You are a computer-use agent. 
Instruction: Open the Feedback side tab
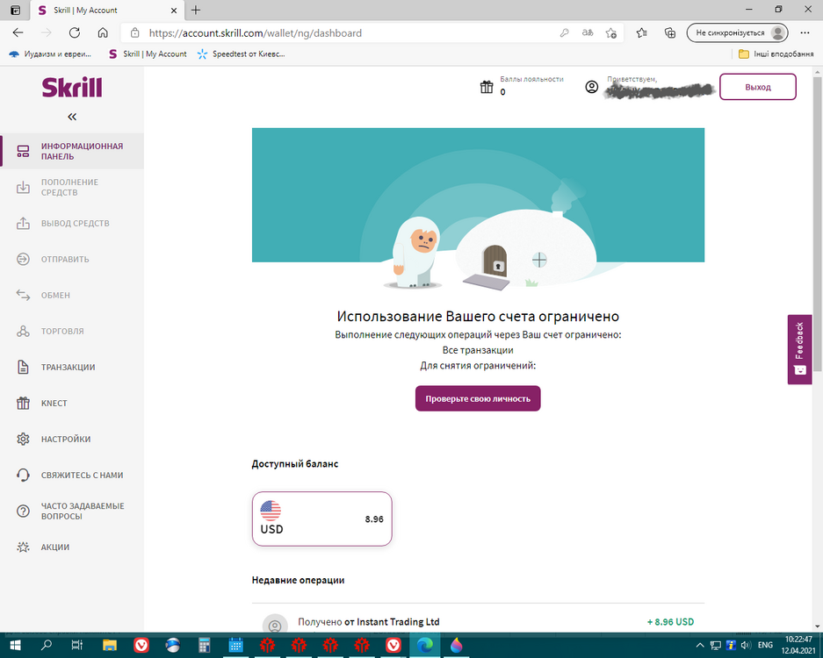coord(799,349)
